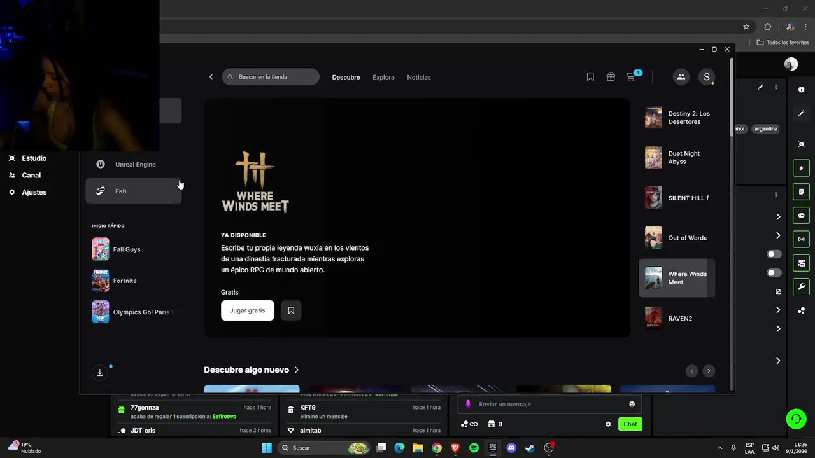
Task: Open the friends icon in Epic launcher
Action: (x=681, y=77)
